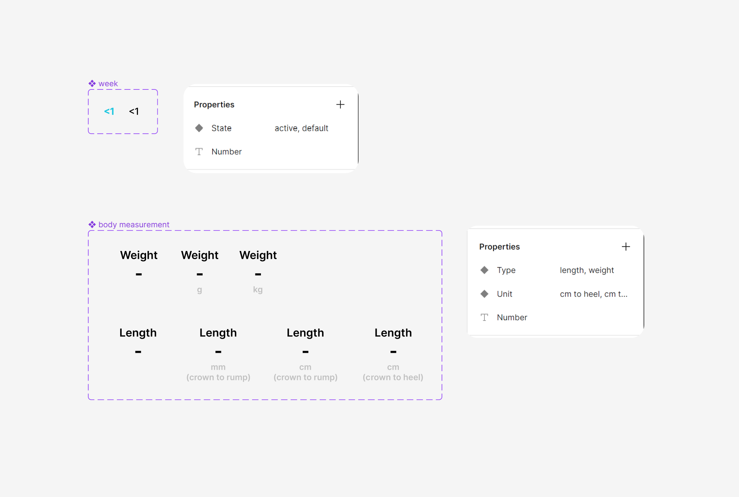Screen dimensions: 739x497
Task: Open Type values length, weight
Action: (x=587, y=270)
